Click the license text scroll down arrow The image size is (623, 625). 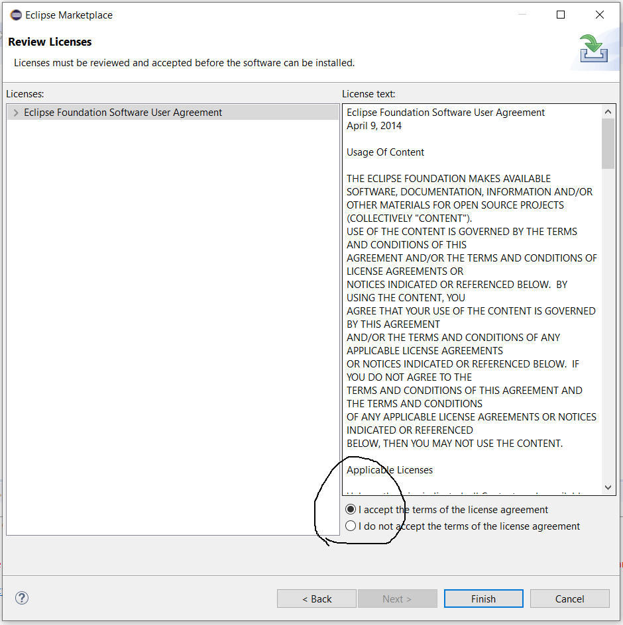pos(608,487)
